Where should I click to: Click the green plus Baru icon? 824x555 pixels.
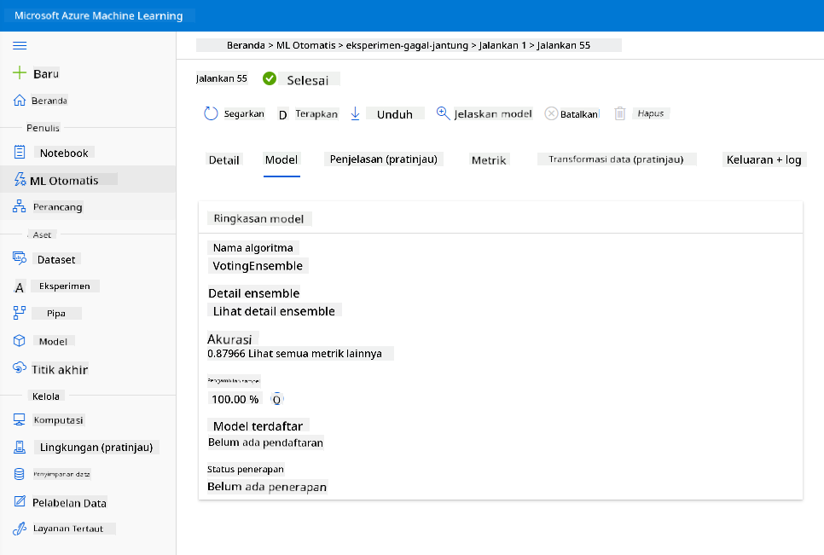(x=20, y=72)
